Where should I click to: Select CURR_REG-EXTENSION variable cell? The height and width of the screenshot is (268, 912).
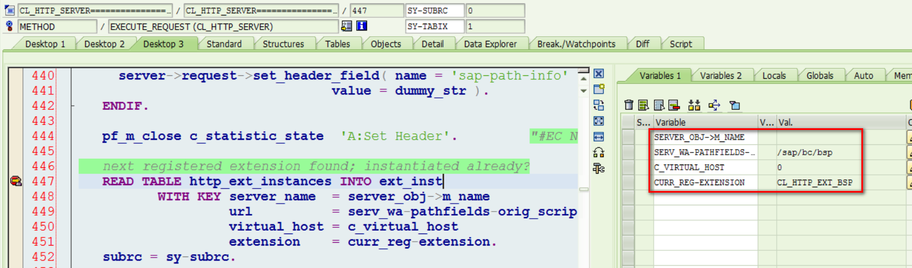[x=705, y=182]
